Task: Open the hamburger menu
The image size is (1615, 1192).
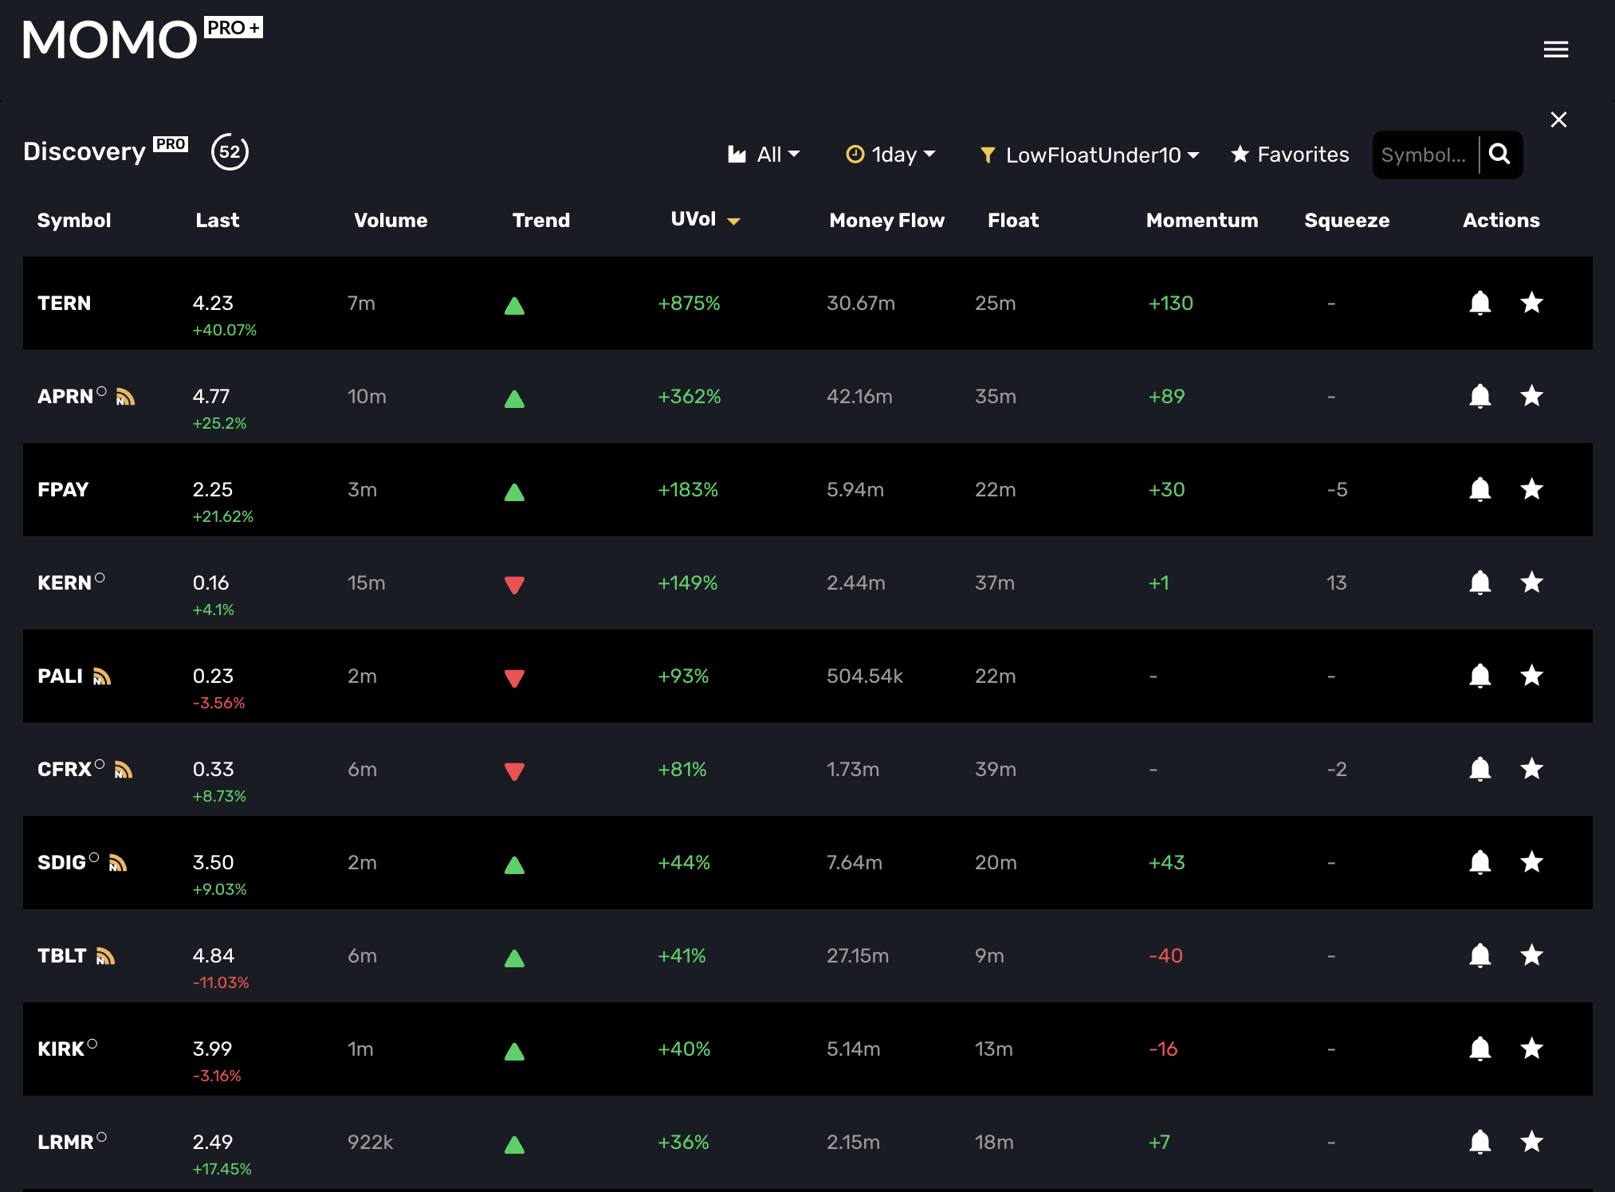Action: [x=1555, y=49]
